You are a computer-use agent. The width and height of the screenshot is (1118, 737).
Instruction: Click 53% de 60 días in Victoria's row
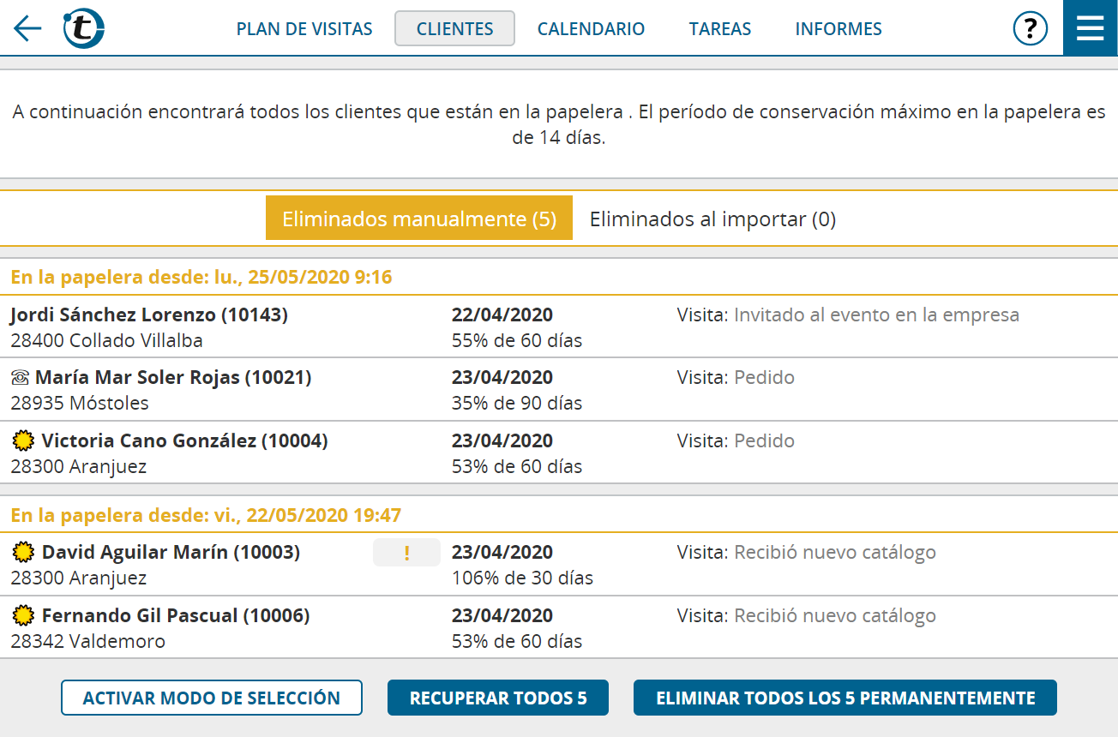(517, 466)
